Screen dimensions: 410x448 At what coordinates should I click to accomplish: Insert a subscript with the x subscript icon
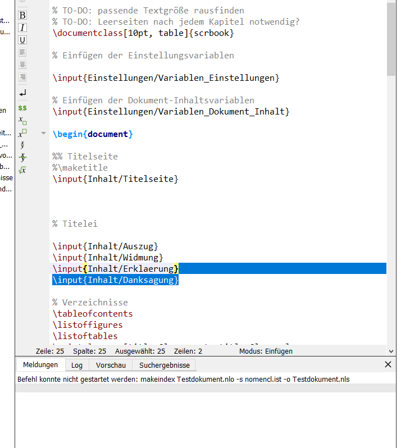pos(22,120)
